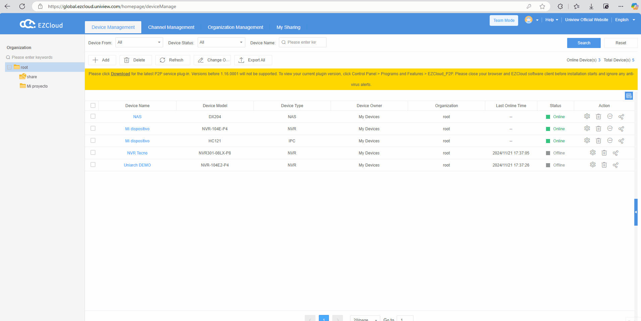Share the Uniarch DEMO device
The width and height of the screenshot is (641, 321).
pos(615,165)
